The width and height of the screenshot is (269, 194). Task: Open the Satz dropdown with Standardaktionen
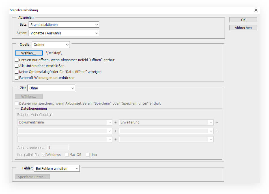[x=64, y=25]
